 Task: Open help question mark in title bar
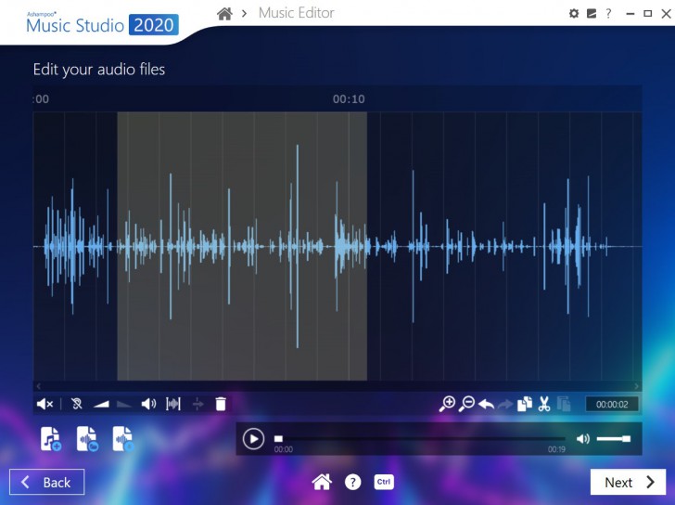[608, 13]
